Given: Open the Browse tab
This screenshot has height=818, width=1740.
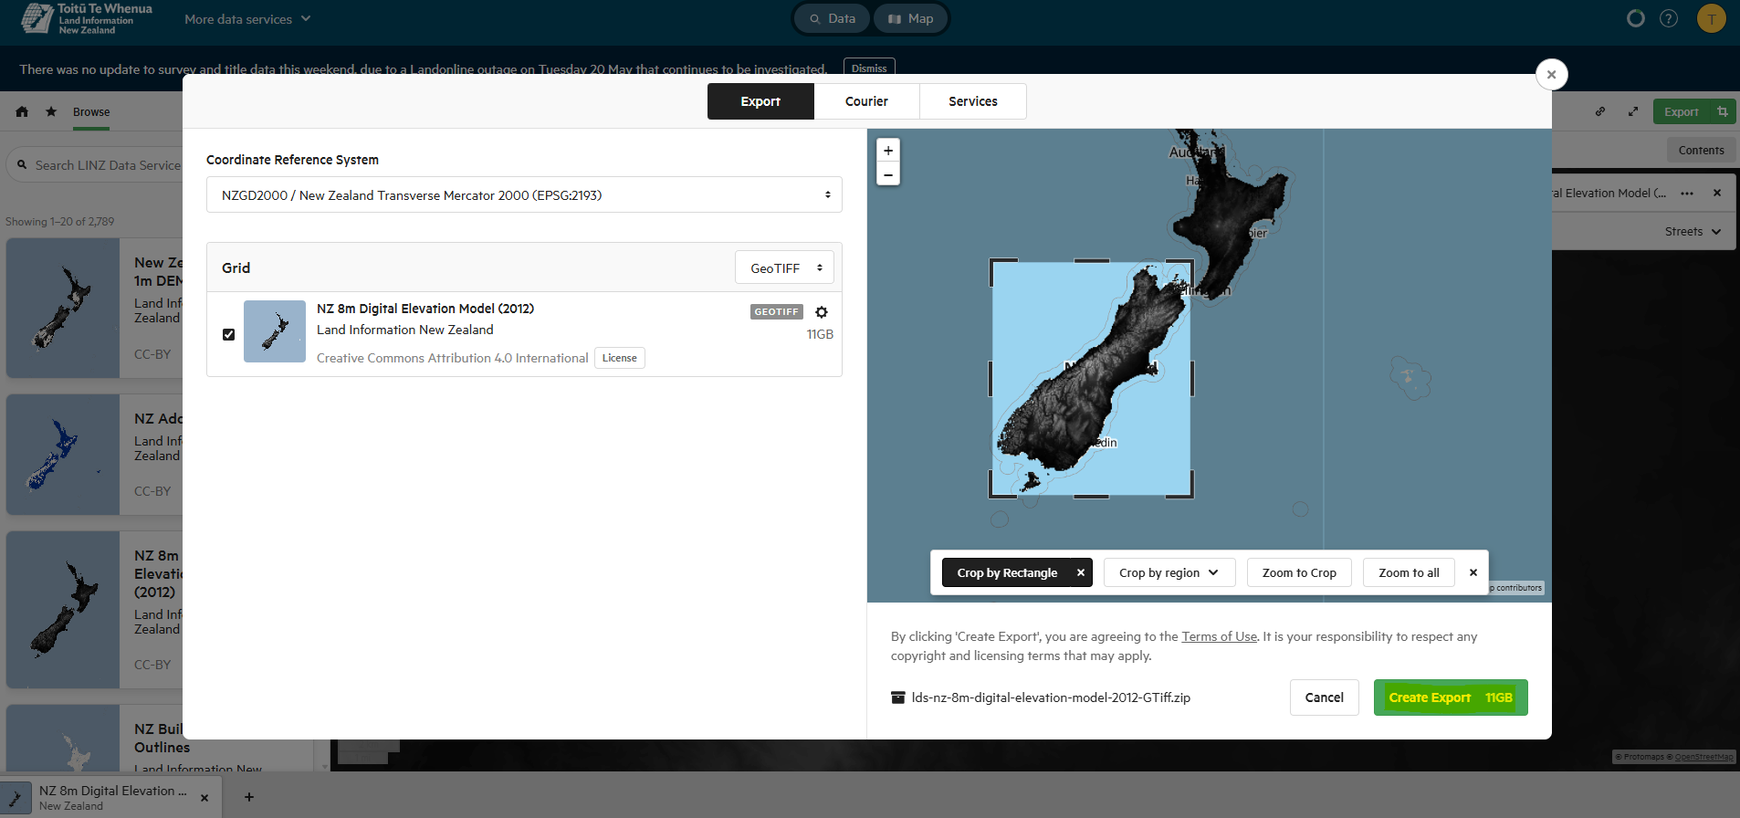Looking at the screenshot, I should coord(91,111).
